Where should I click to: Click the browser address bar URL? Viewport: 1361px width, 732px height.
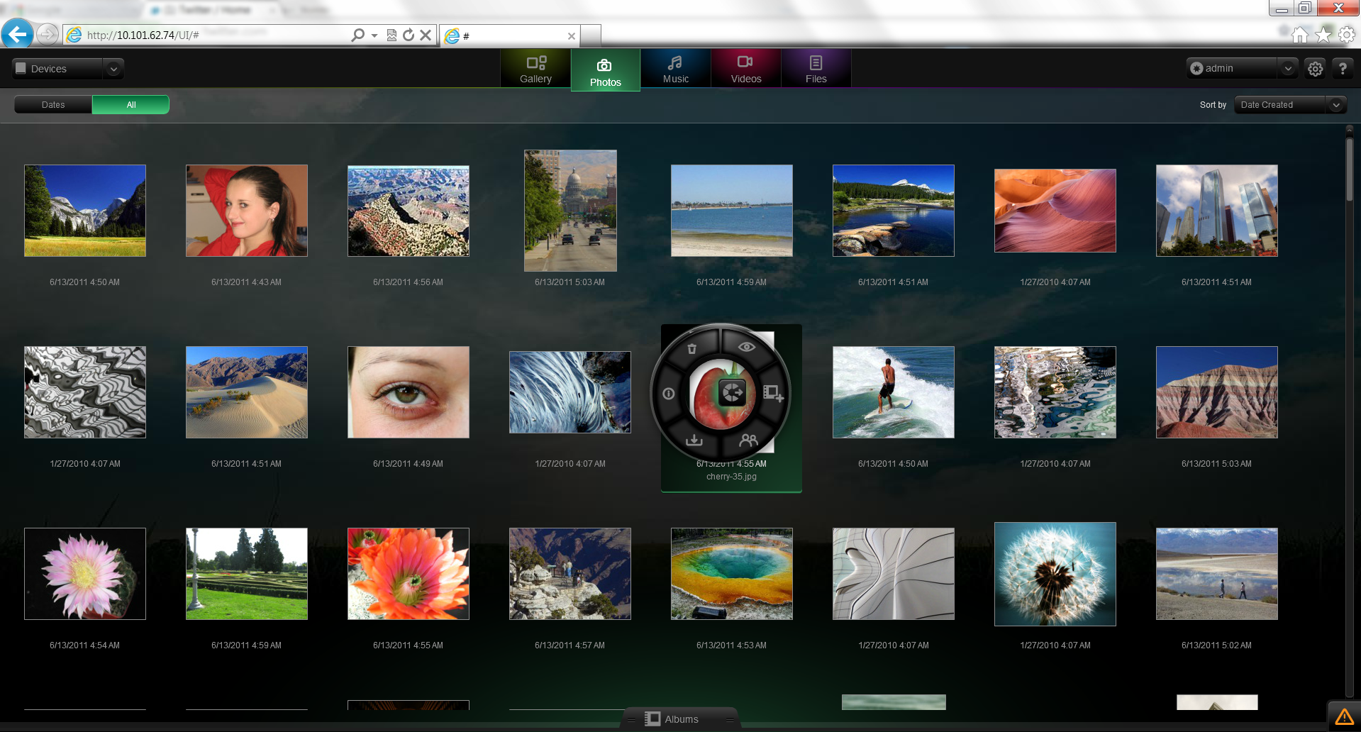click(143, 35)
